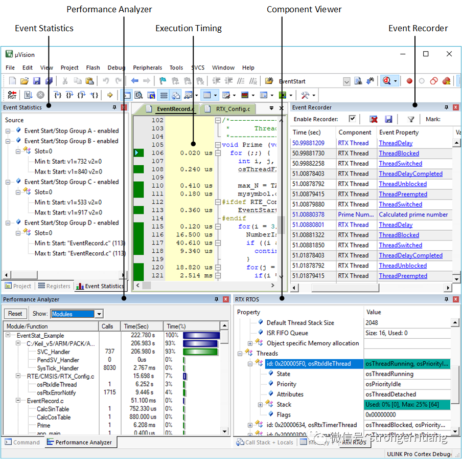Toggle auto-hide pin on the Event Statistics panel
The image size is (462, 459).
pyautogui.click(x=114, y=107)
